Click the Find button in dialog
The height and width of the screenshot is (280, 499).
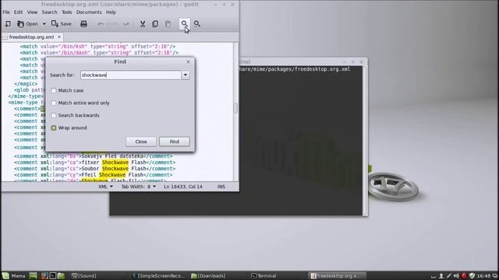point(175,142)
